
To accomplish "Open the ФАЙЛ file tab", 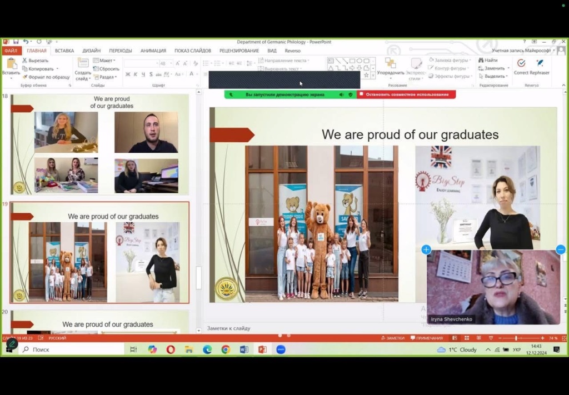I will (x=11, y=51).
